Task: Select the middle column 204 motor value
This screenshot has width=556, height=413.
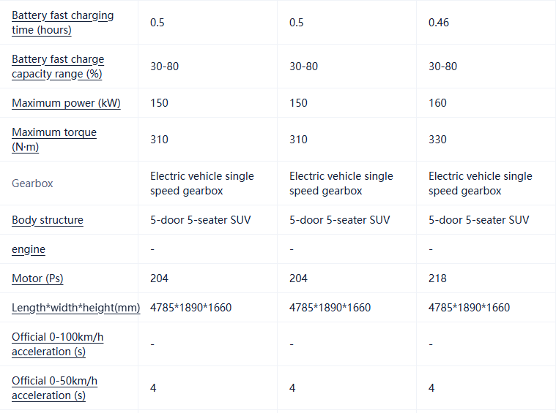Action: click(298, 279)
